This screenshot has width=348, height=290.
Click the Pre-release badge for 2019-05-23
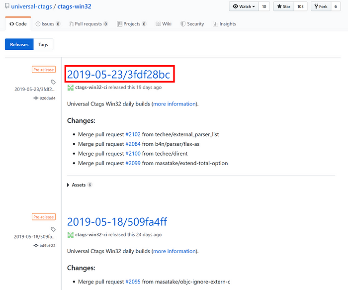point(44,70)
